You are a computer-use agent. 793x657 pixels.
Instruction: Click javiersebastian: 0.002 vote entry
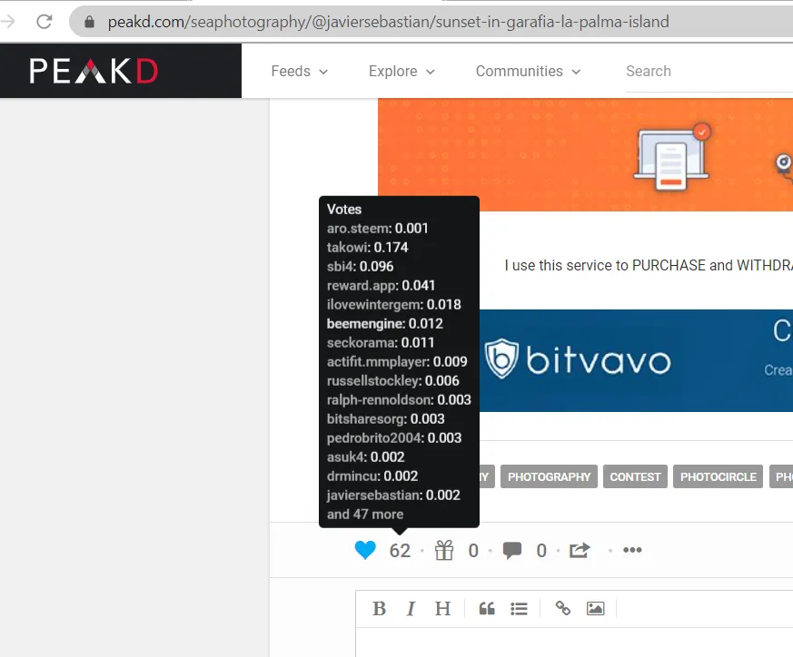tap(393, 495)
